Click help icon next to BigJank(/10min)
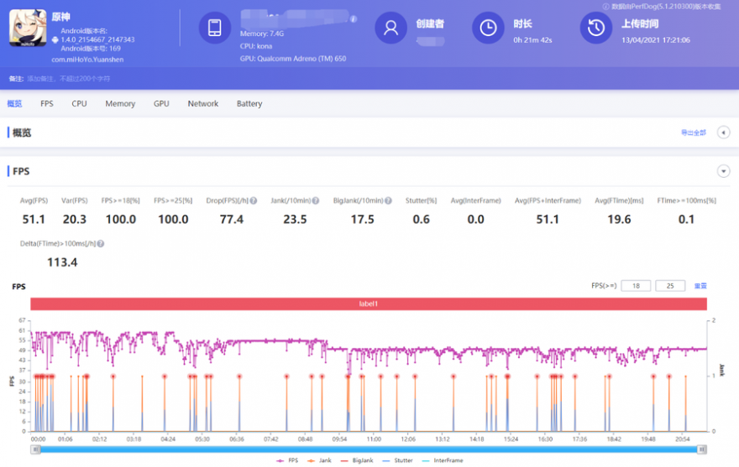This screenshot has width=739, height=467. click(388, 201)
